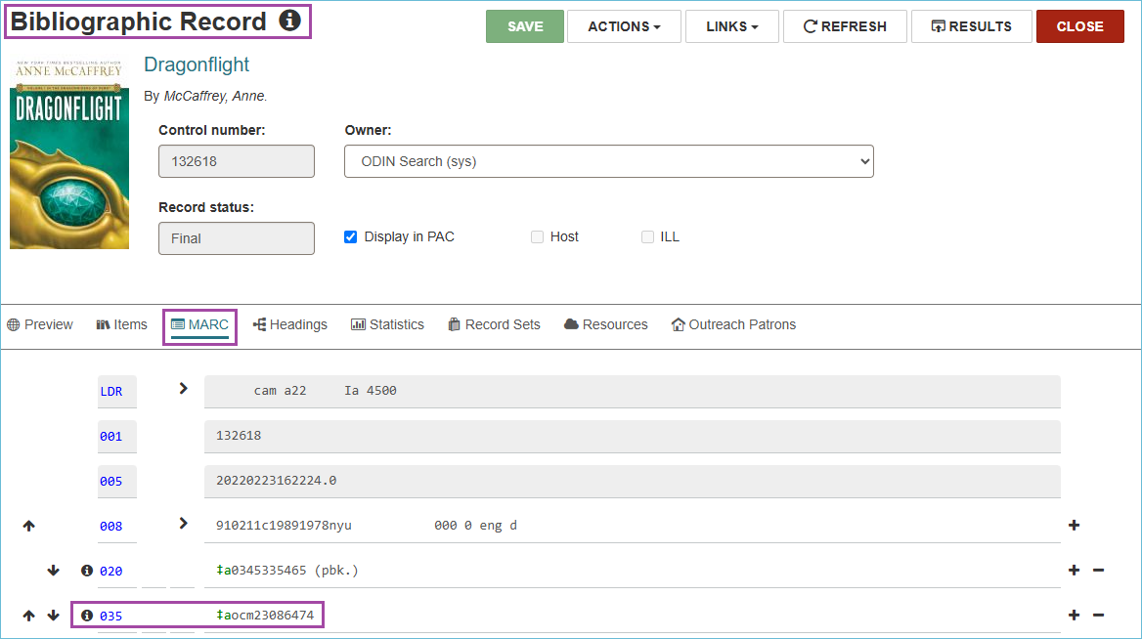Click the info icon on the 020 row

[87, 571]
